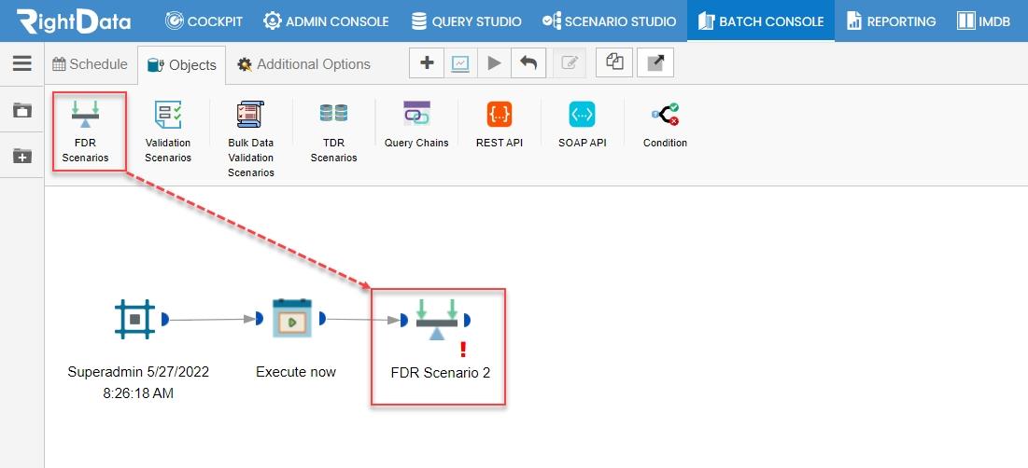
Task: Go to Query Studio in top navigation
Action: (x=467, y=21)
